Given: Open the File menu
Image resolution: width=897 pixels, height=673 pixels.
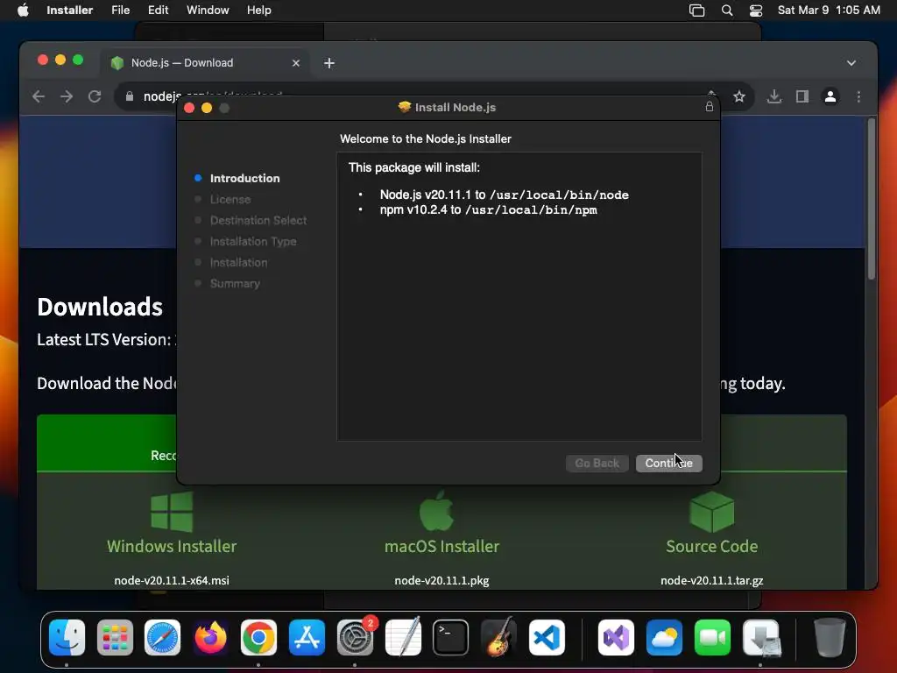Looking at the screenshot, I should tap(120, 11).
